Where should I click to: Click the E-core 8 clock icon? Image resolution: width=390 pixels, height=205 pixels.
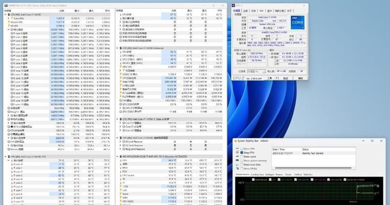(x=12, y=63)
